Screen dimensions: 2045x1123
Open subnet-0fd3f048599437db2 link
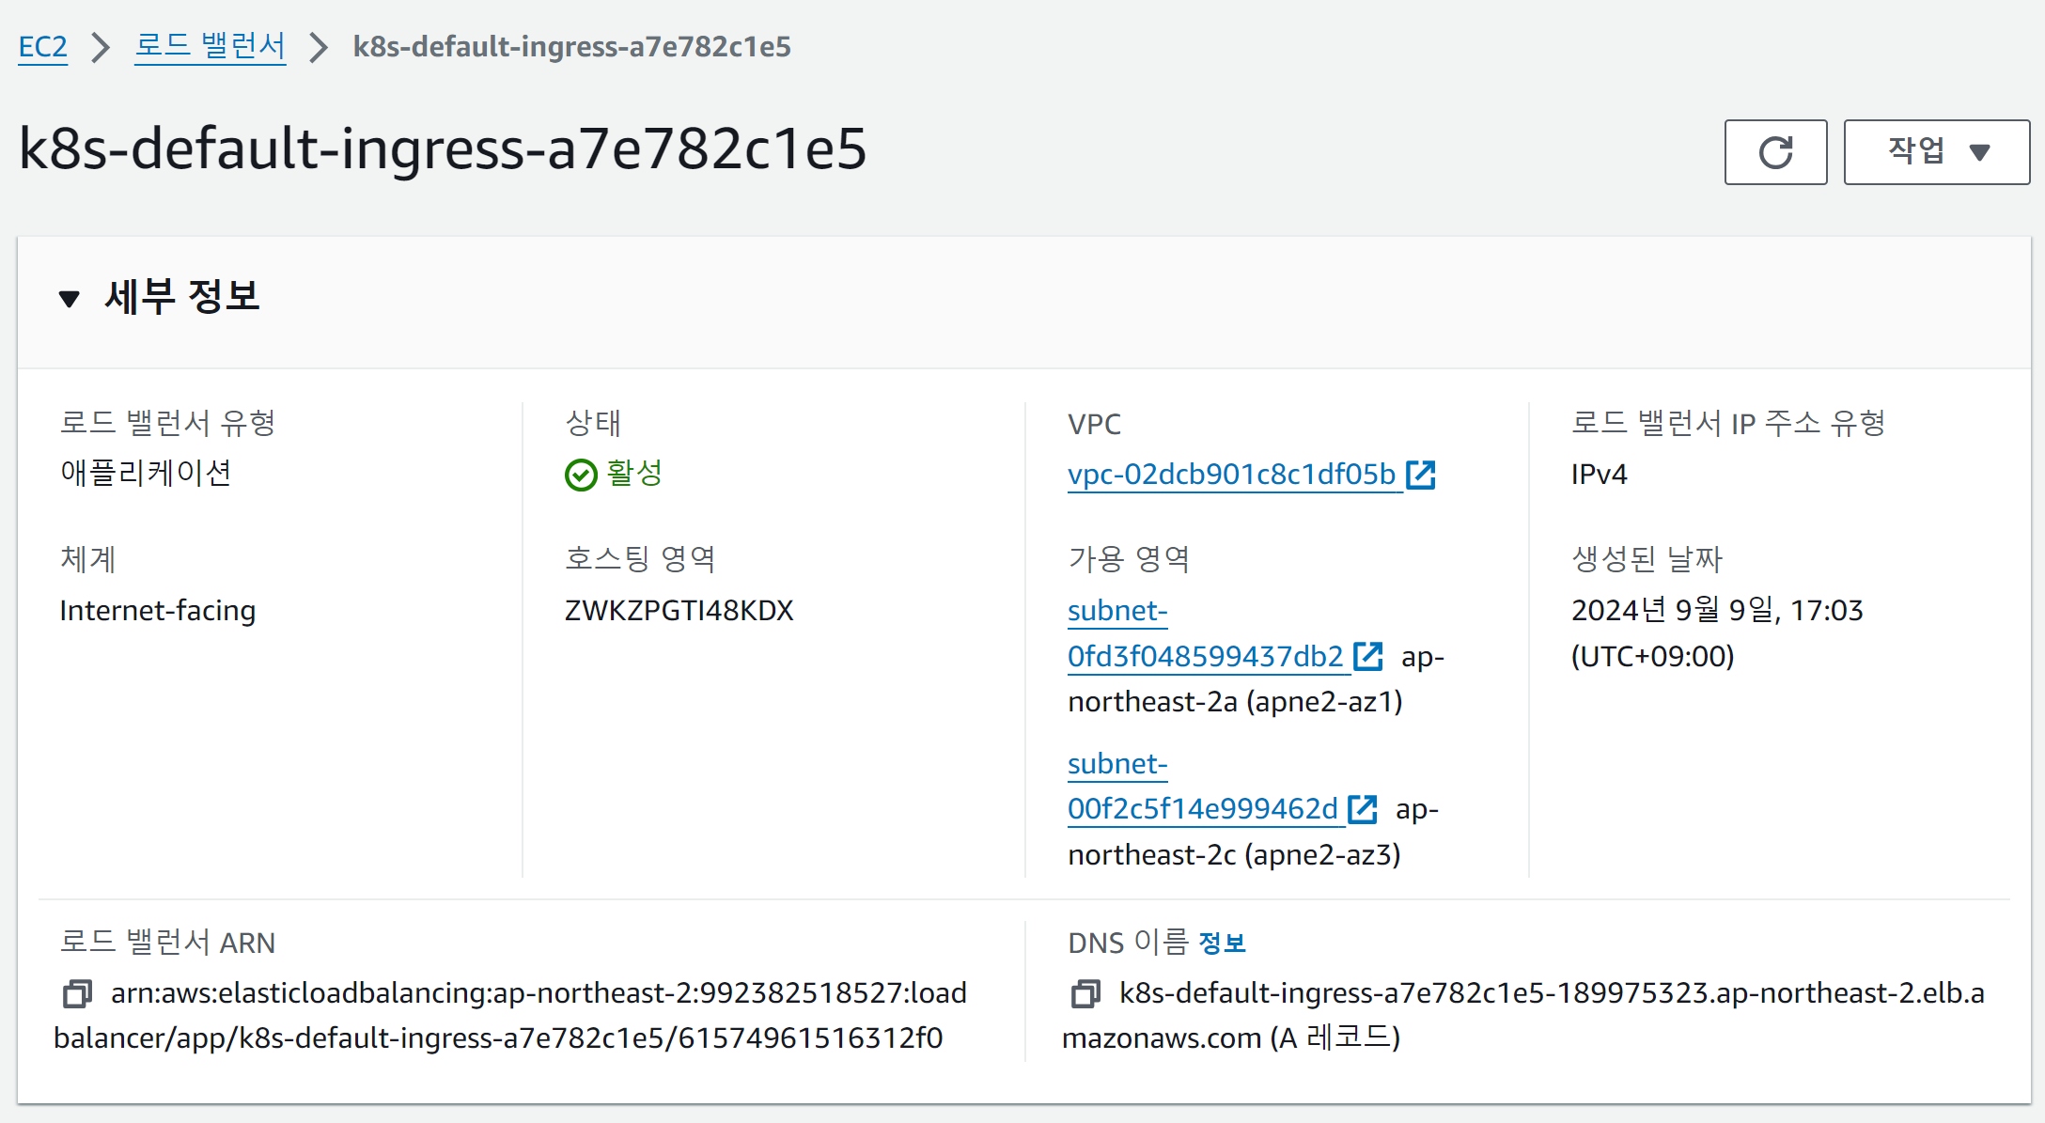[x=1205, y=656]
